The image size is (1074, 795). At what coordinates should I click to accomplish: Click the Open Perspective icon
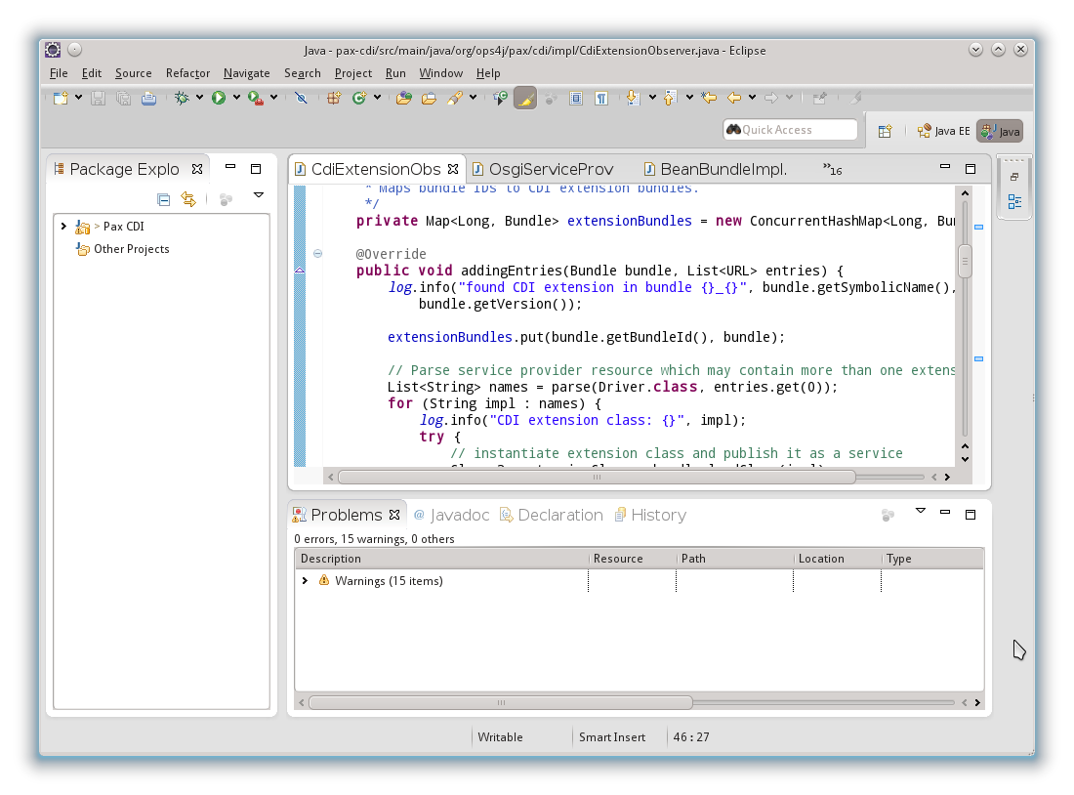click(x=885, y=131)
